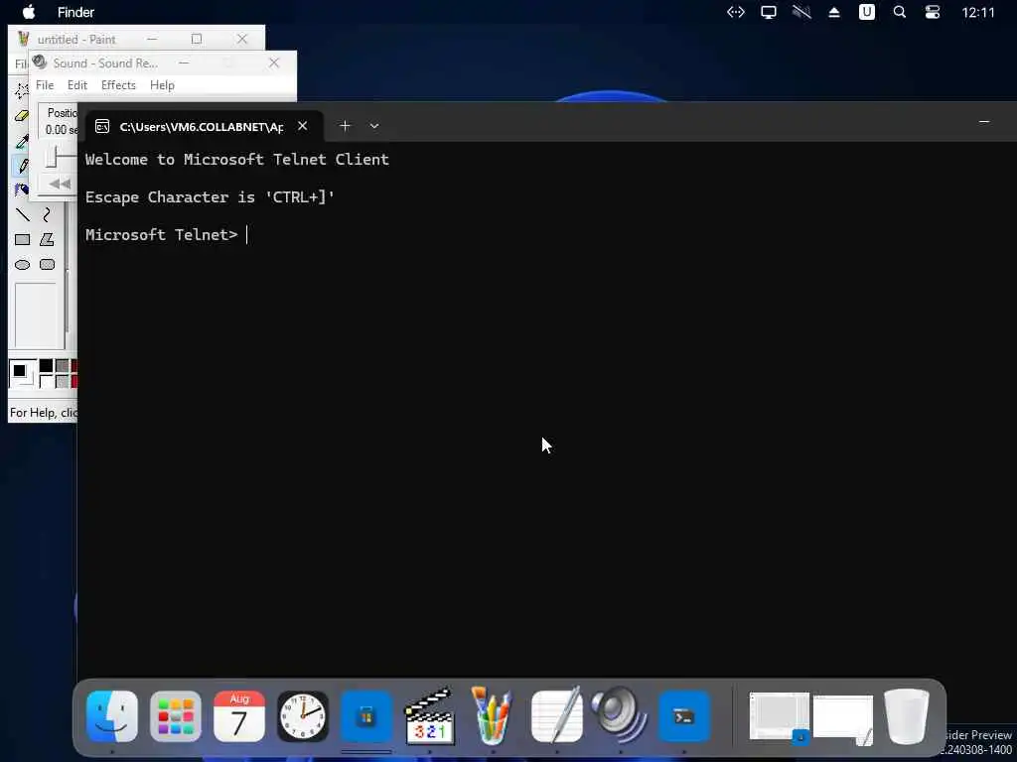This screenshot has width=1017, height=762.
Task: Click the muted sound icon in menu bar
Action: (x=801, y=12)
